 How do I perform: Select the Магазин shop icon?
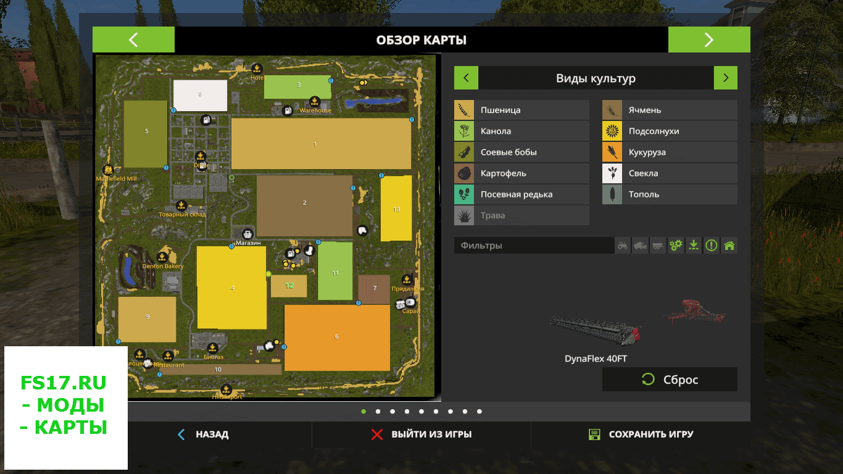click(247, 234)
